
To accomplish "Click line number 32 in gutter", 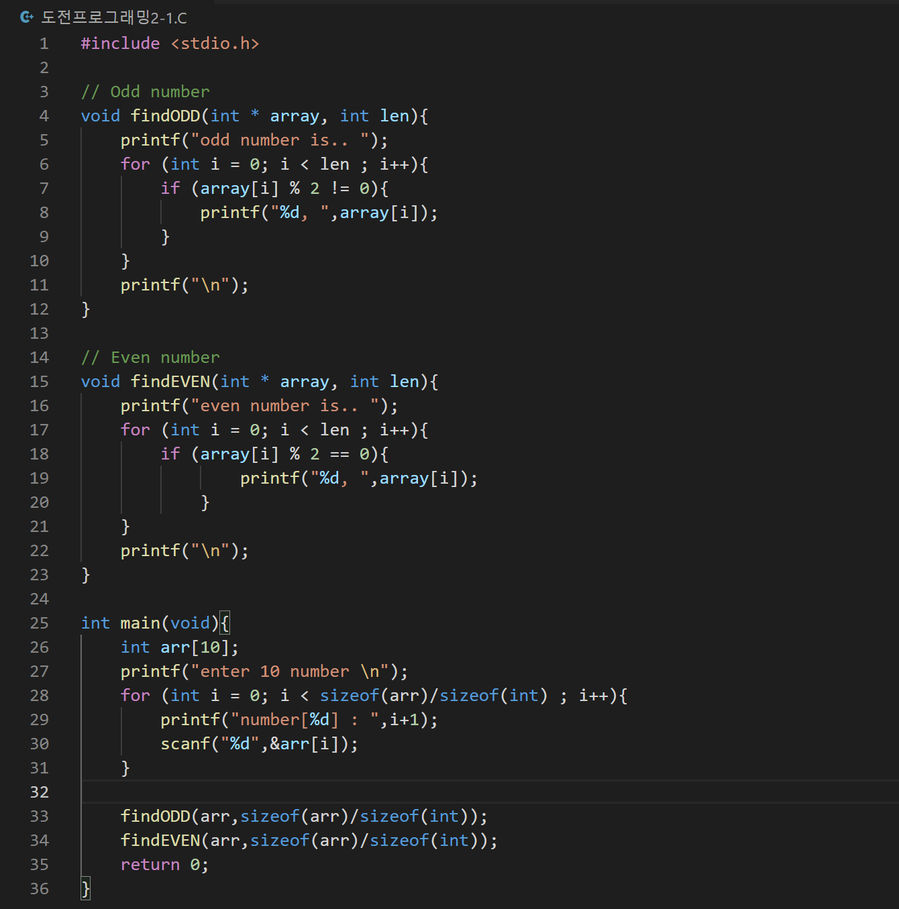I will coord(40,792).
